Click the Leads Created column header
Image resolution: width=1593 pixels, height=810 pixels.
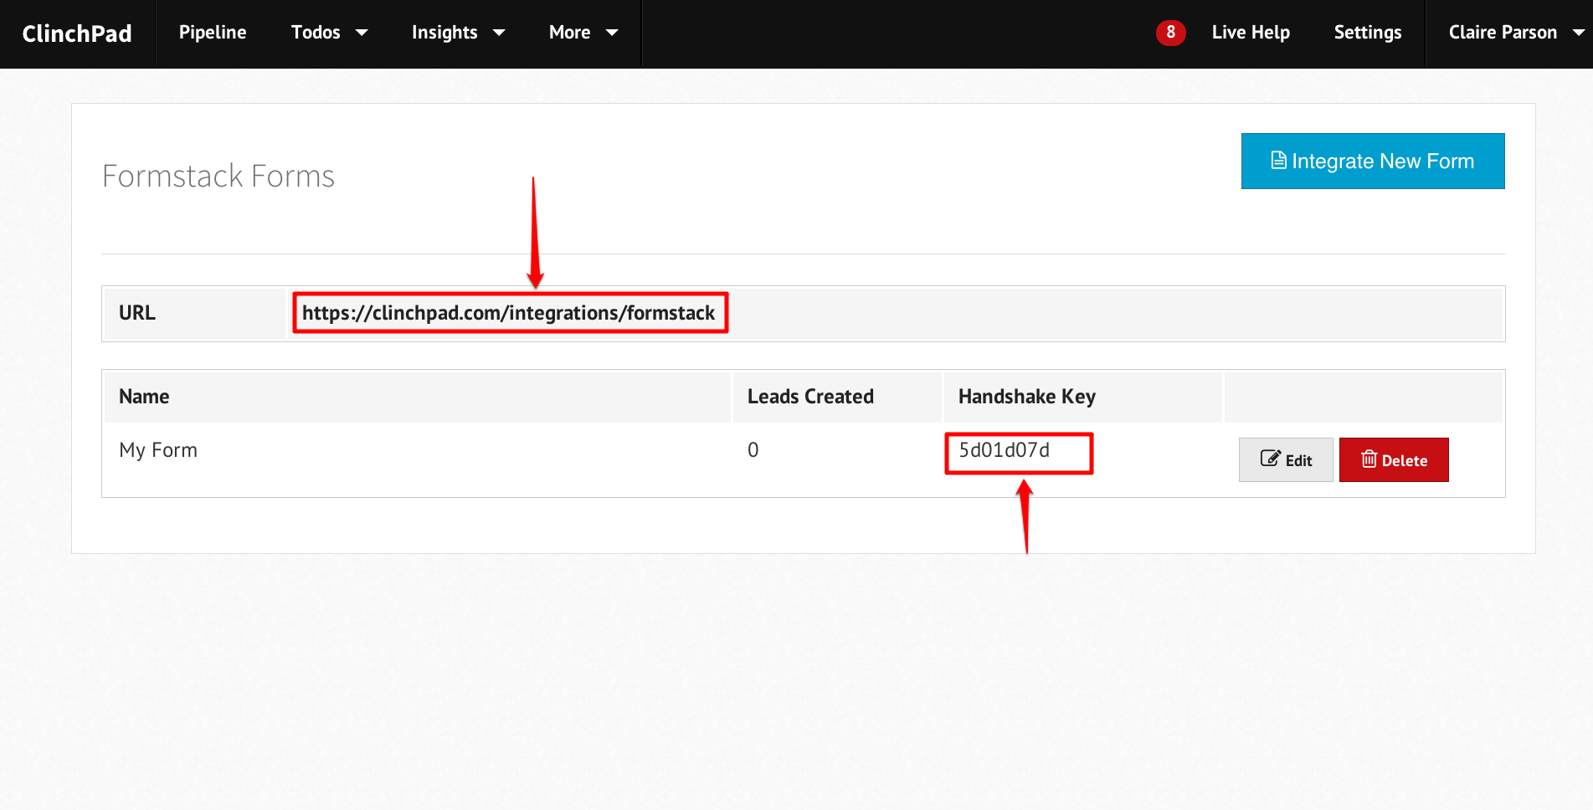[810, 397]
